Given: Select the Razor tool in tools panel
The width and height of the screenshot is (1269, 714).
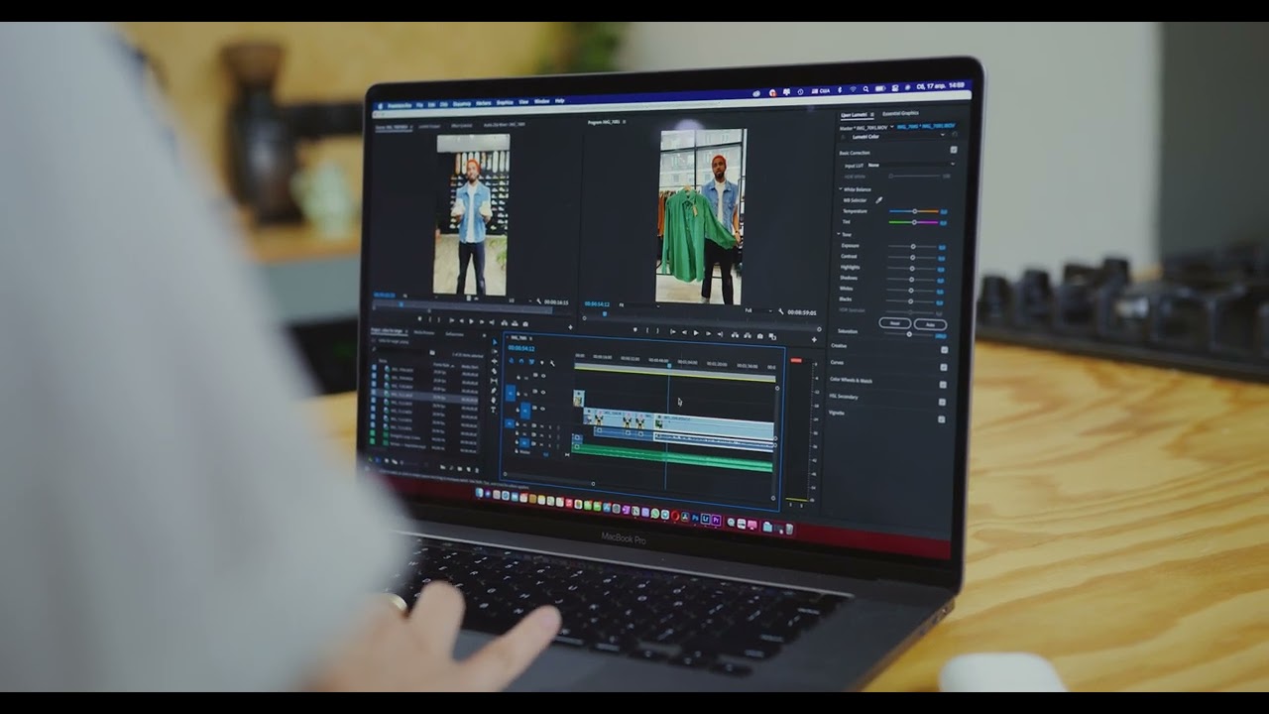Looking at the screenshot, I should point(494,371).
